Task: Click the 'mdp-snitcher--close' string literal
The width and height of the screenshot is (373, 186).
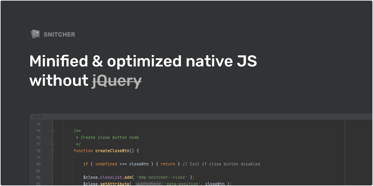Action: 162,177
